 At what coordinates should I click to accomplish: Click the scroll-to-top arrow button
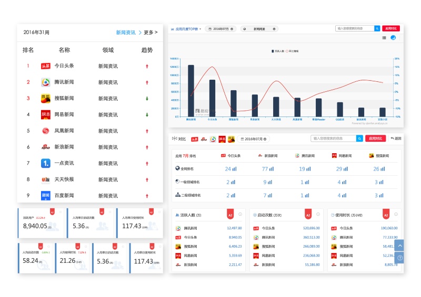point(400,246)
